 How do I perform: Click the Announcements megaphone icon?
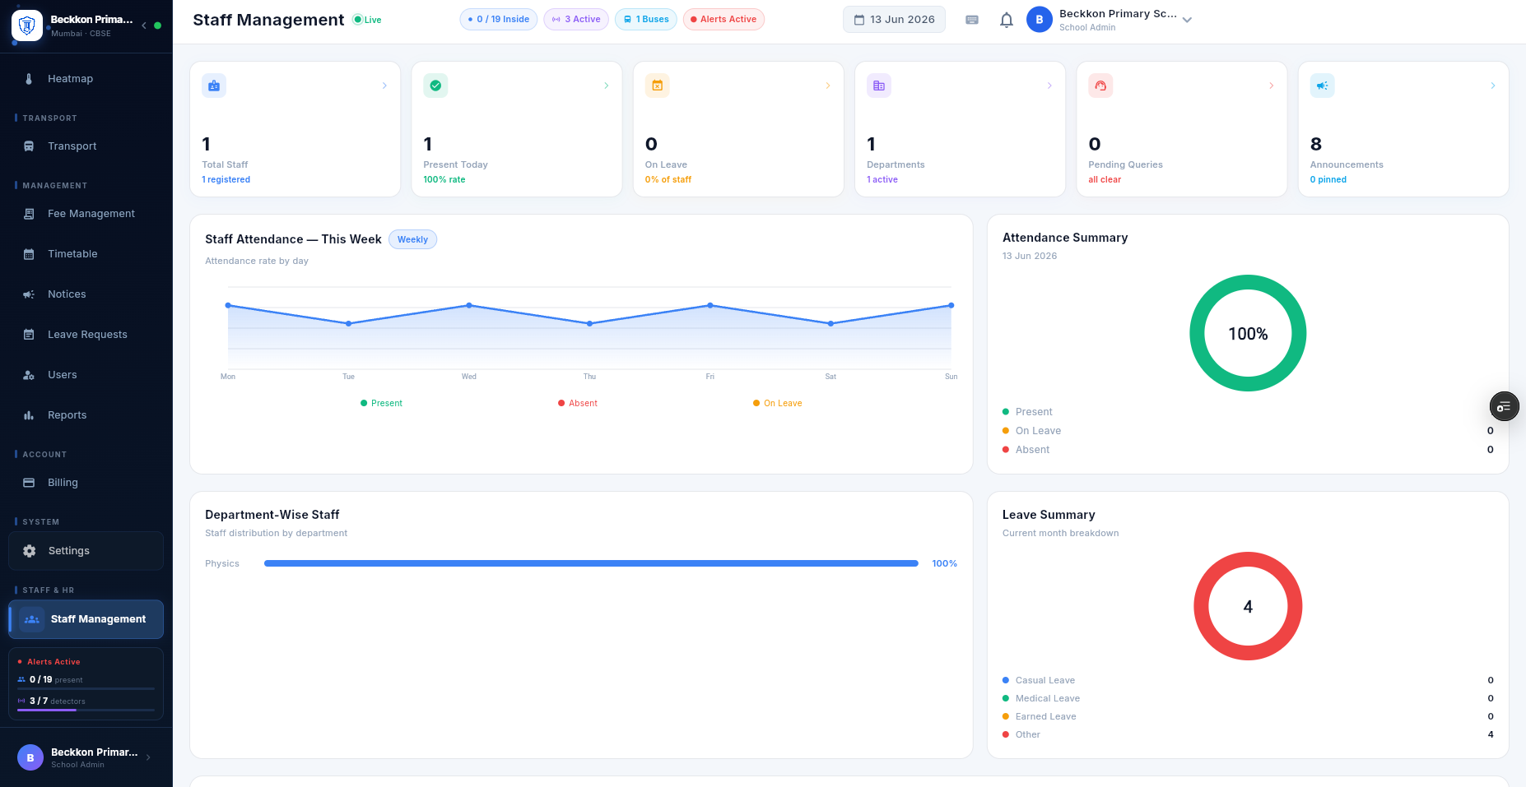[1322, 86]
